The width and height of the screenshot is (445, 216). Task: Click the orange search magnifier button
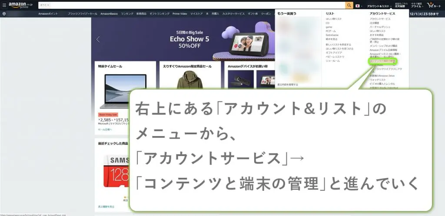click(349, 5)
